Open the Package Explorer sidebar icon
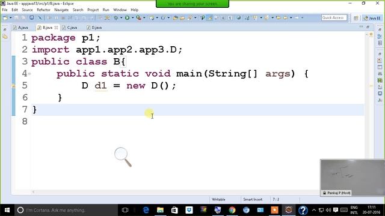 pyautogui.click(x=5, y=37)
